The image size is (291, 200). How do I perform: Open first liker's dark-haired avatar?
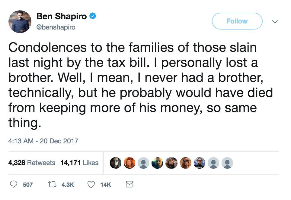(x=116, y=163)
